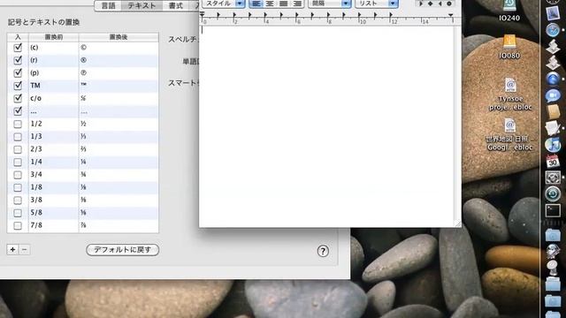Enable the 1/2 fraction substitution
Image resolution: width=566 pixels, height=318 pixels.
(x=18, y=124)
